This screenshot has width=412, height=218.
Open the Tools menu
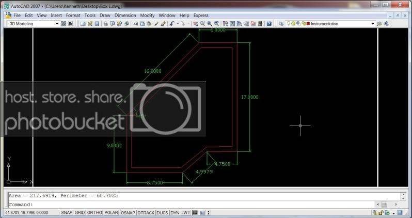[x=90, y=15]
